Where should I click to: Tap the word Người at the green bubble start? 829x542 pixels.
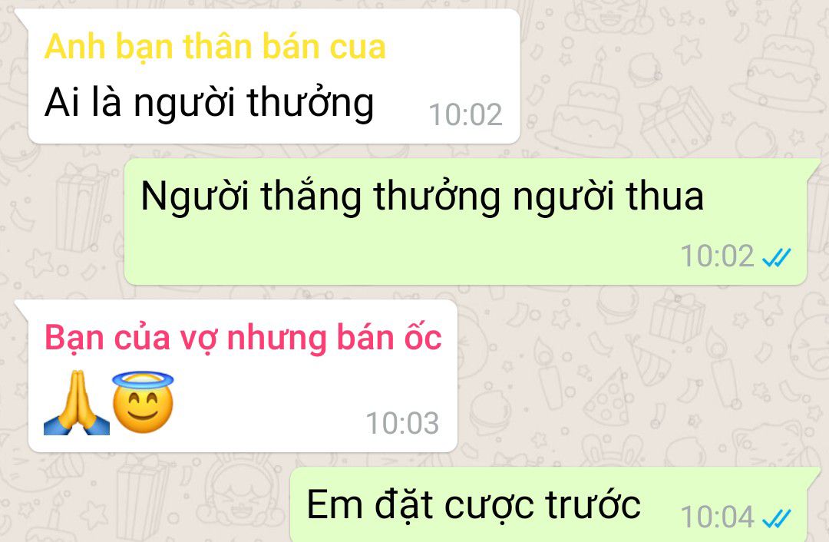point(194,197)
